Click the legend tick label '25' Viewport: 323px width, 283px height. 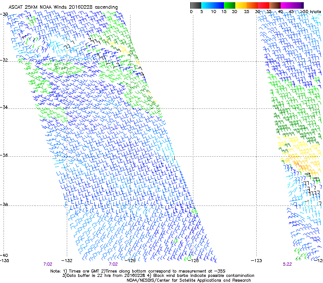pos(247,12)
